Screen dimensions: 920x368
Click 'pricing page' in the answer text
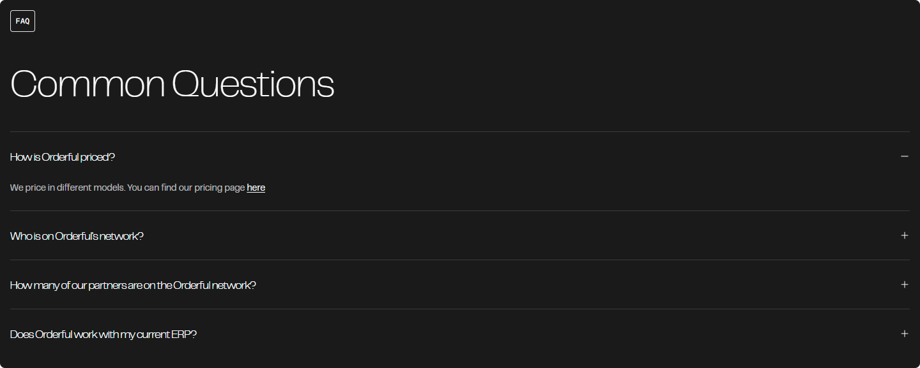[218, 188]
